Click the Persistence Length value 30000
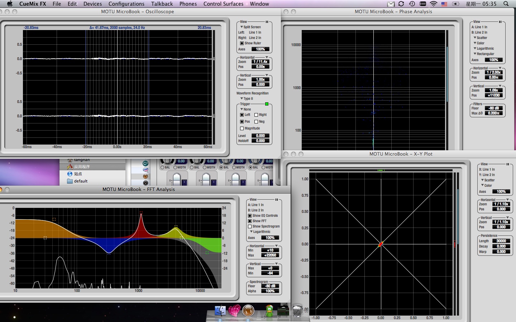The width and height of the screenshot is (516, 322). (x=501, y=241)
